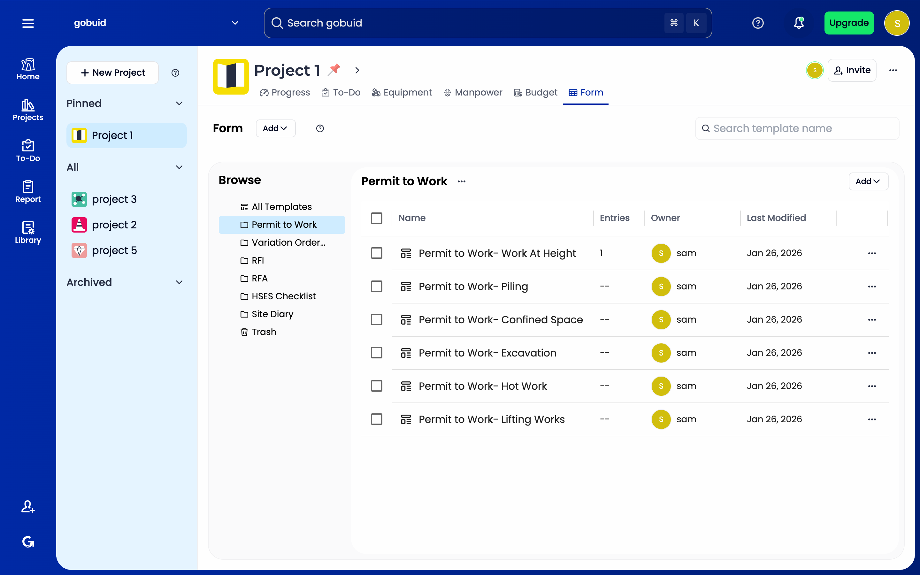Expand the gobuid workspace dropdown

(235, 23)
